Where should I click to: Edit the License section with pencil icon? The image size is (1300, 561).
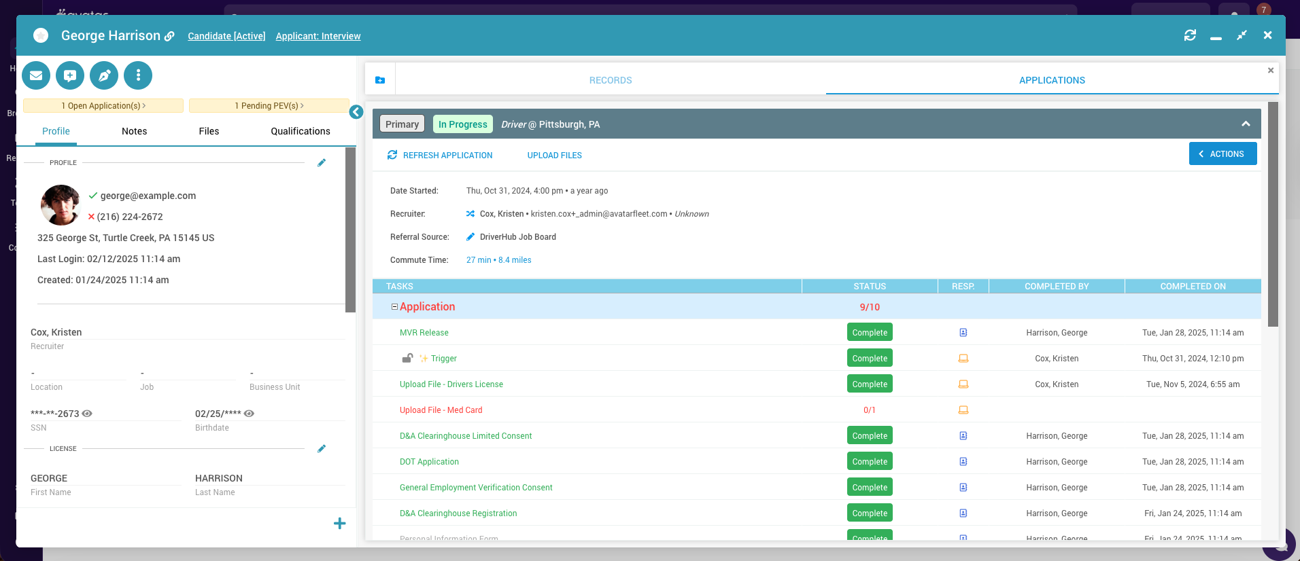coord(322,449)
